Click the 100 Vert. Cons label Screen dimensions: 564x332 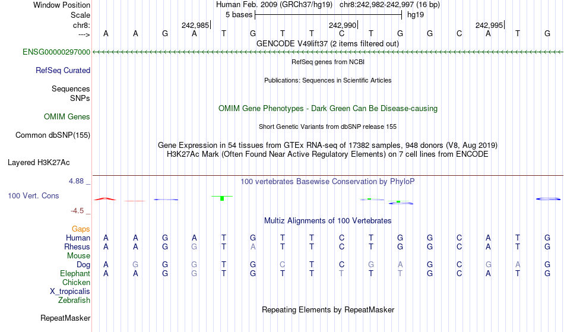(x=33, y=195)
